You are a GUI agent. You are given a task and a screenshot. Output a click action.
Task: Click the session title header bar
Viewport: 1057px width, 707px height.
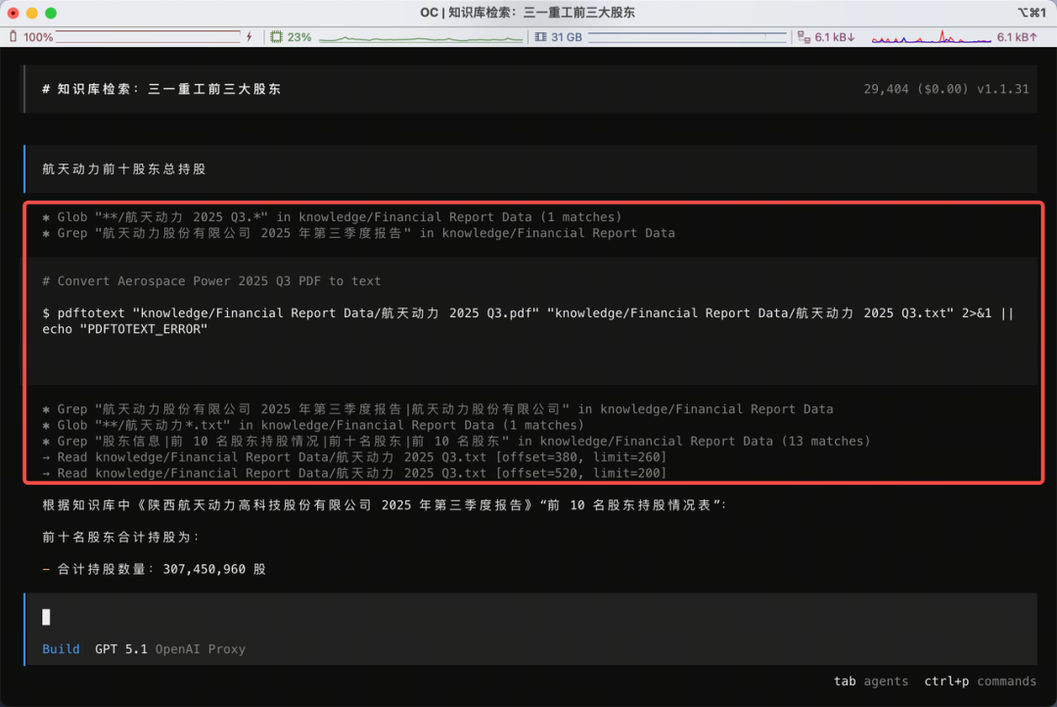[528, 89]
